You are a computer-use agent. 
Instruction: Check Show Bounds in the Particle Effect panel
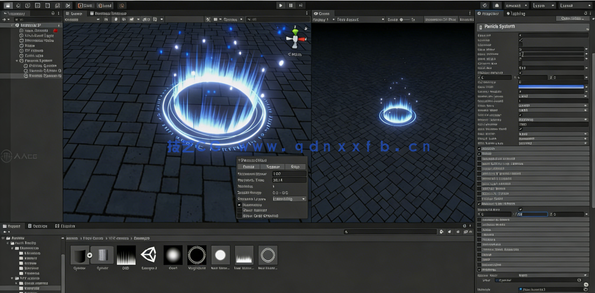(x=238, y=210)
